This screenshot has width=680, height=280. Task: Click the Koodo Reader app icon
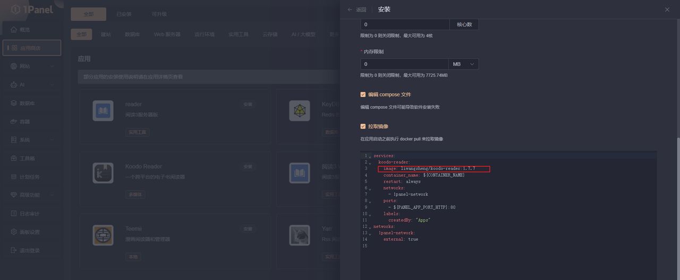click(x=103, y=173)
